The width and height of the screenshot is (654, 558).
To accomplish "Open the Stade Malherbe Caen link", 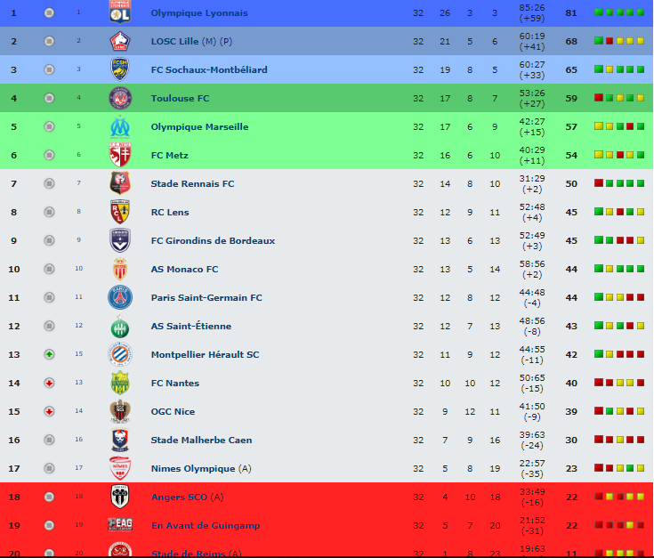I will coord(201,440).
